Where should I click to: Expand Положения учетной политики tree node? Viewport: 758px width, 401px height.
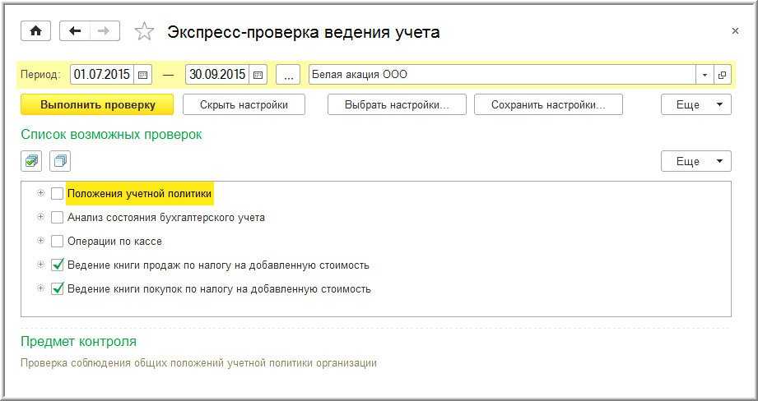[40, 193]
